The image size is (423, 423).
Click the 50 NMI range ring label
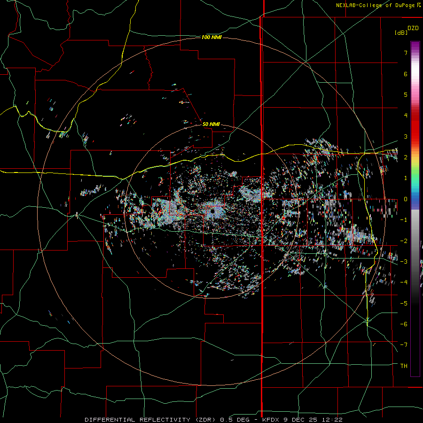tap(211, 124)
